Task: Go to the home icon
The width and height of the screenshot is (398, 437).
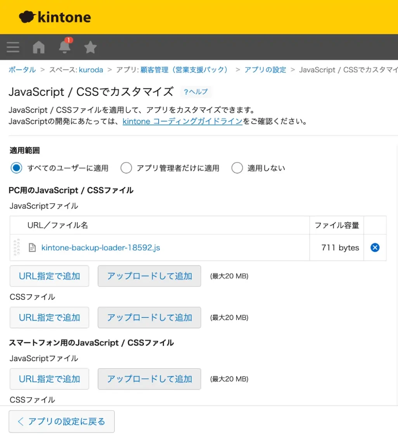Action: point(39,47)
